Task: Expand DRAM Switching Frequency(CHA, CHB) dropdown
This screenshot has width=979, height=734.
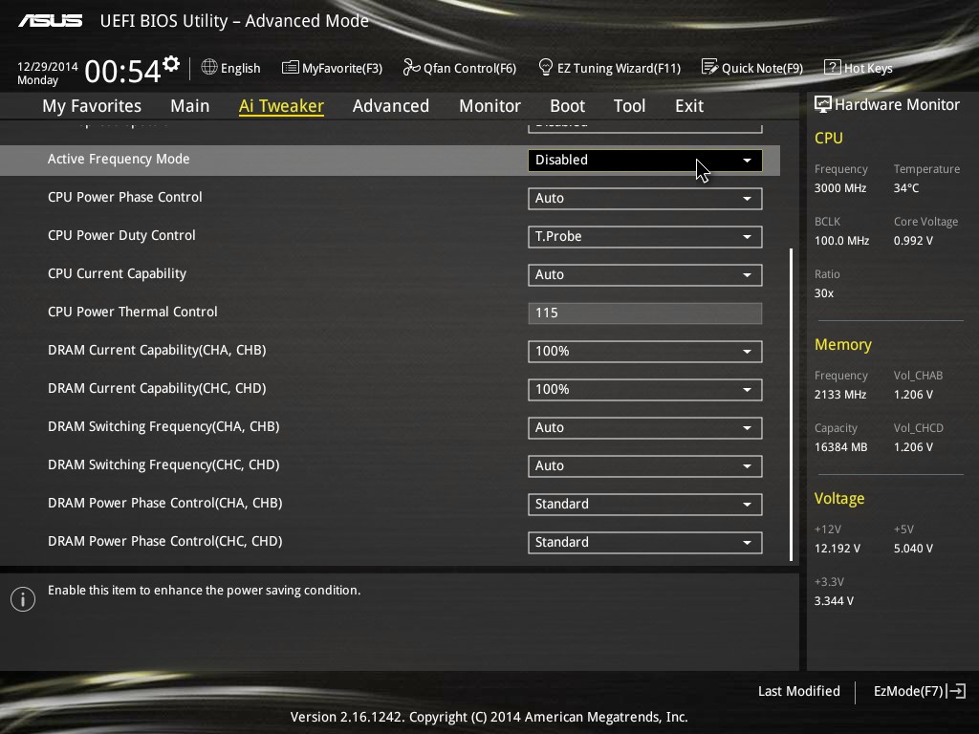Action: [x=645, y=427]
